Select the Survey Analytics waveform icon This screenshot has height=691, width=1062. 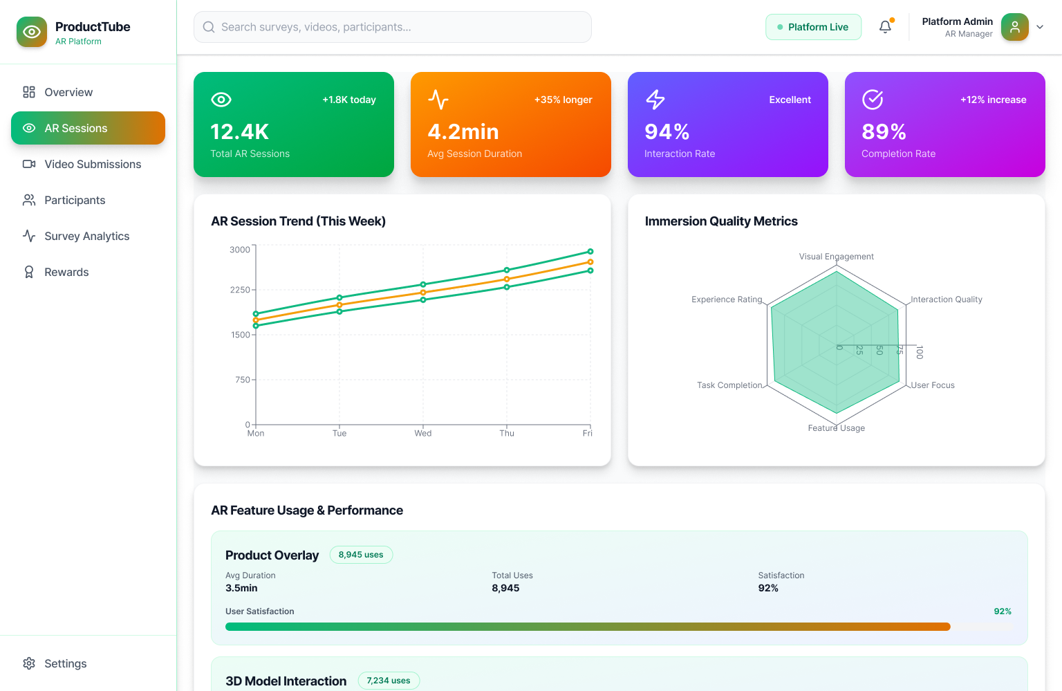(x=28, y=236)
